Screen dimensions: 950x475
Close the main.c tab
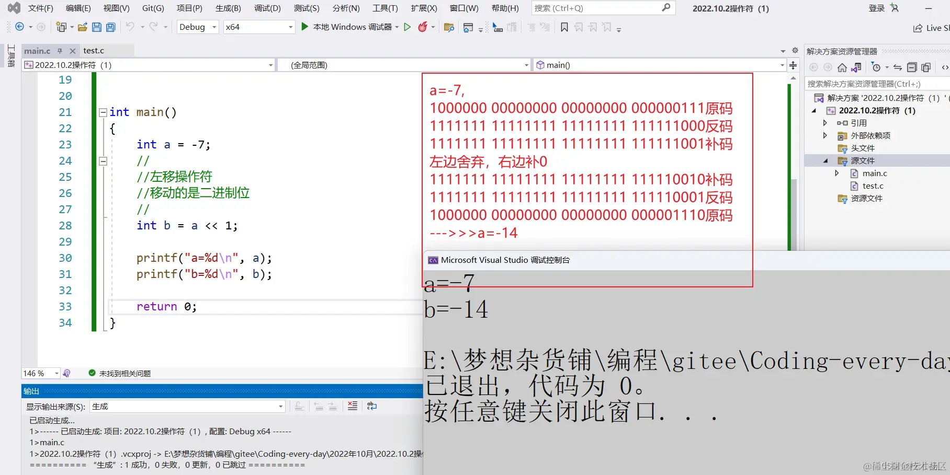[73, 51]
